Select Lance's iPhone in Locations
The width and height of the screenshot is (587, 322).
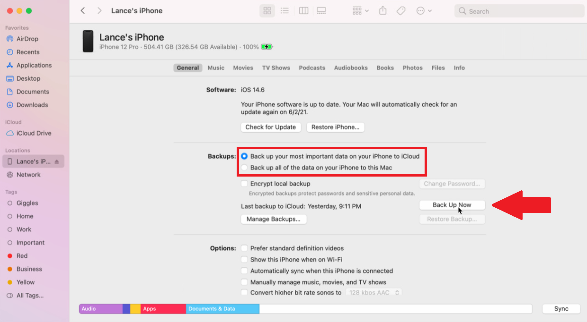tap(33, 161)
